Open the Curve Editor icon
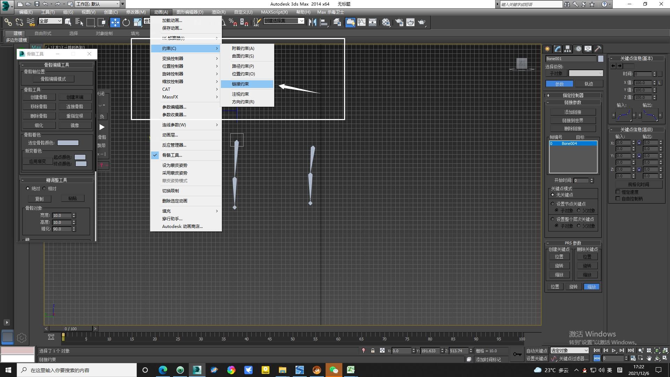This screenshot has height=377, width=670. (362, 22)
